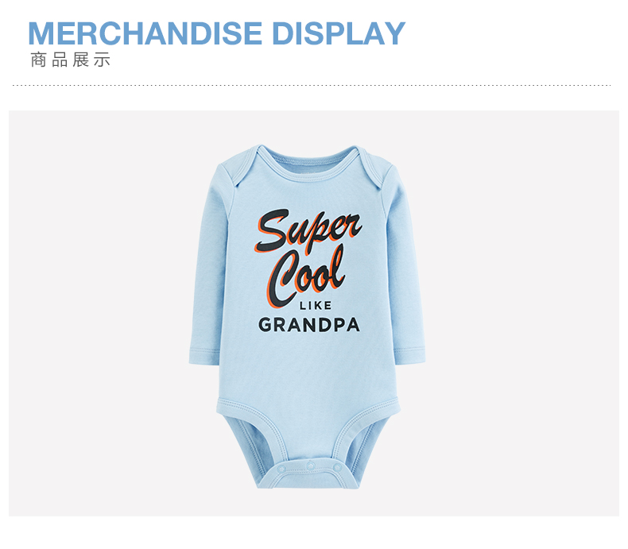Image resolution: width=628 pixels, height=549 pixels.
Task: Click the MERCHANDISE DISPLAY heading
Action: (217, 33)
